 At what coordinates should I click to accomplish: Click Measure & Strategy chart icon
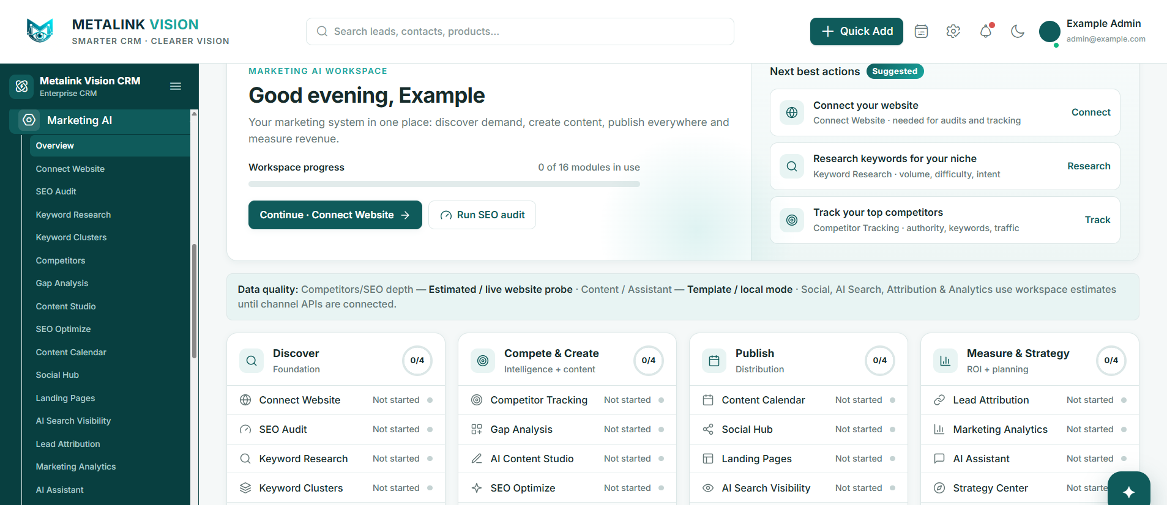coord(945,361)
